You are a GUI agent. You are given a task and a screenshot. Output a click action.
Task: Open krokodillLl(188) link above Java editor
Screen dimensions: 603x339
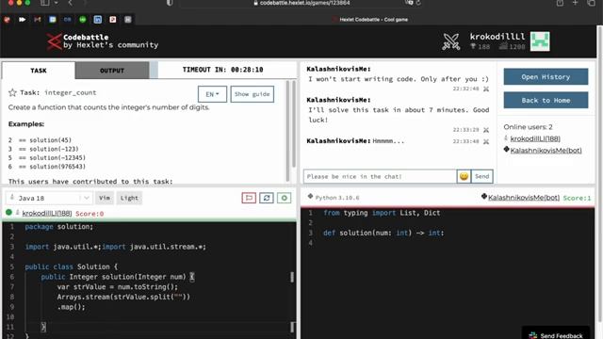(47, 213)
